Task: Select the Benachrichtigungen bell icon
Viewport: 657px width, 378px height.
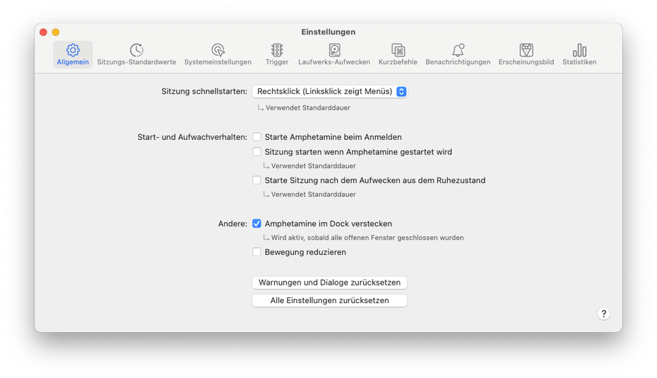Action: pyautogui.click(x=458, y=50)
